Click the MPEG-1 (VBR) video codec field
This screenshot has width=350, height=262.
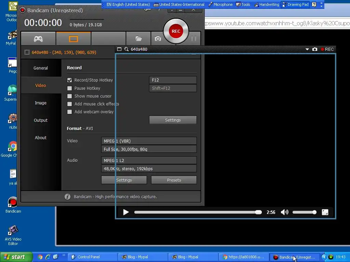(x=149, y=141)
